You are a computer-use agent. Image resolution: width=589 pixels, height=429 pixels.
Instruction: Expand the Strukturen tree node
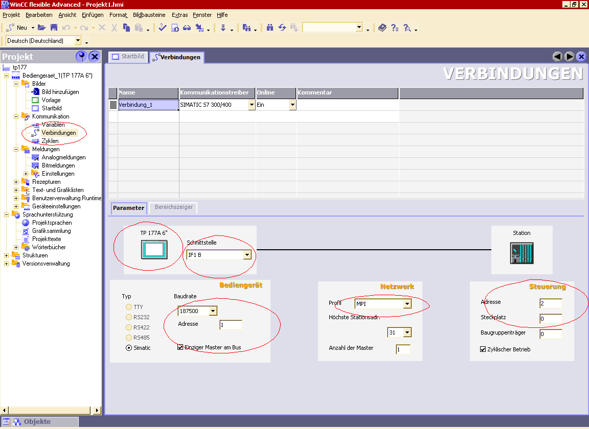[x=6, y=255]
